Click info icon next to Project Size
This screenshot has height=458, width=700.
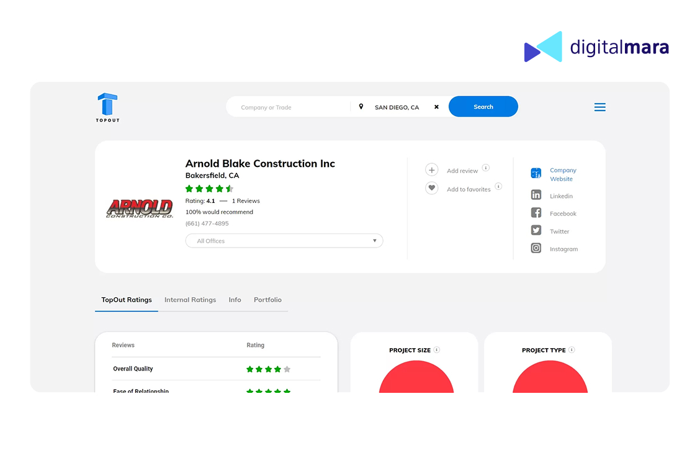[x=437, y=350]
